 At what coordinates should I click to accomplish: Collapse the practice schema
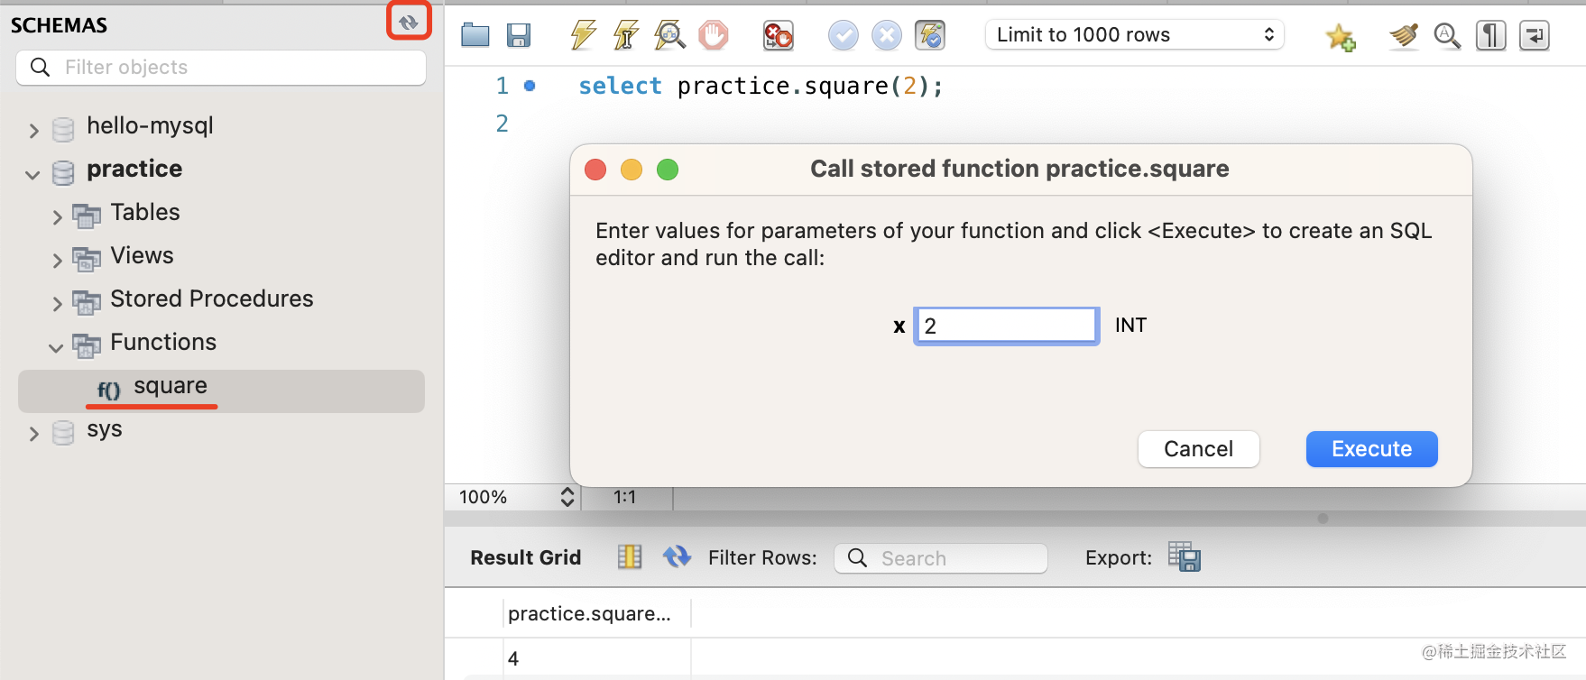[x=33, y=174]
